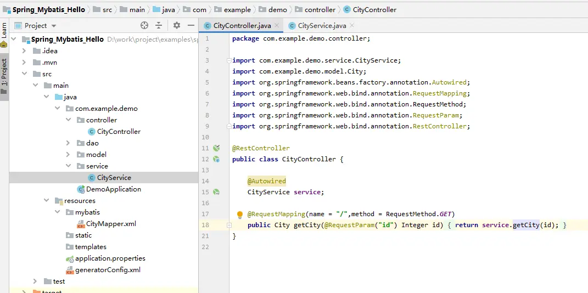Viewport: 588px width, 293px height.
Task: Click the lightbulb intention icon on line 17
Action: (x=240, y=215)
